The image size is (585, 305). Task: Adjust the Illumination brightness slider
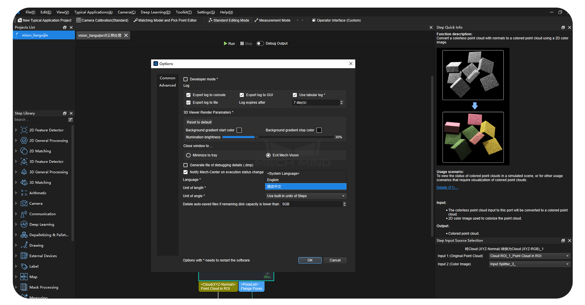coord(257,137)
